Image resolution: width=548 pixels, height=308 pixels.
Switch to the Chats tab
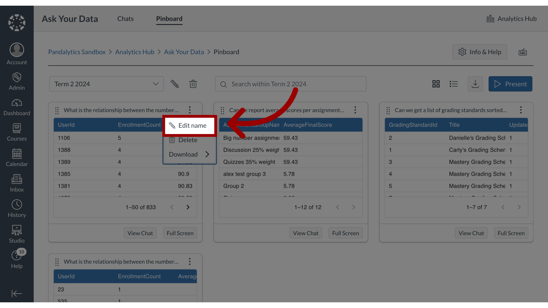(125, 19)
